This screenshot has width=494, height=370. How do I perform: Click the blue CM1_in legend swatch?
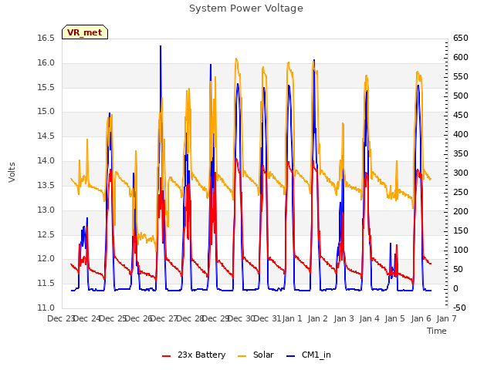tap(290, 356)
